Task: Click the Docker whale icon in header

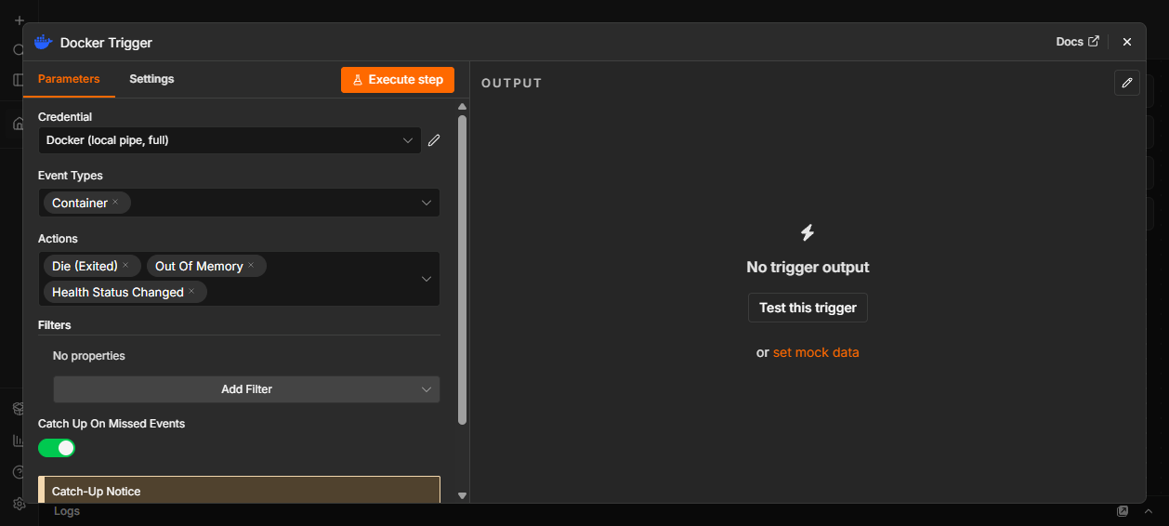Action: tap(43, 42)
